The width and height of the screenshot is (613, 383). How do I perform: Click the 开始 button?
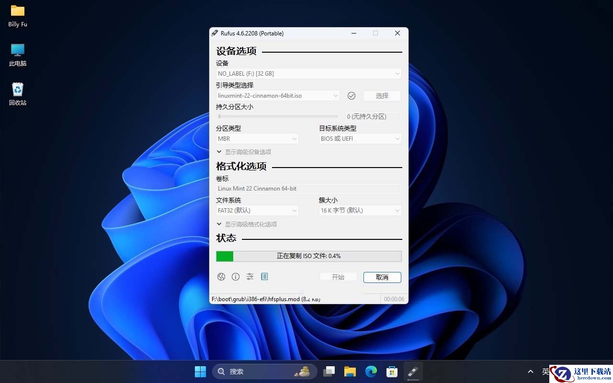pos(338,277)
